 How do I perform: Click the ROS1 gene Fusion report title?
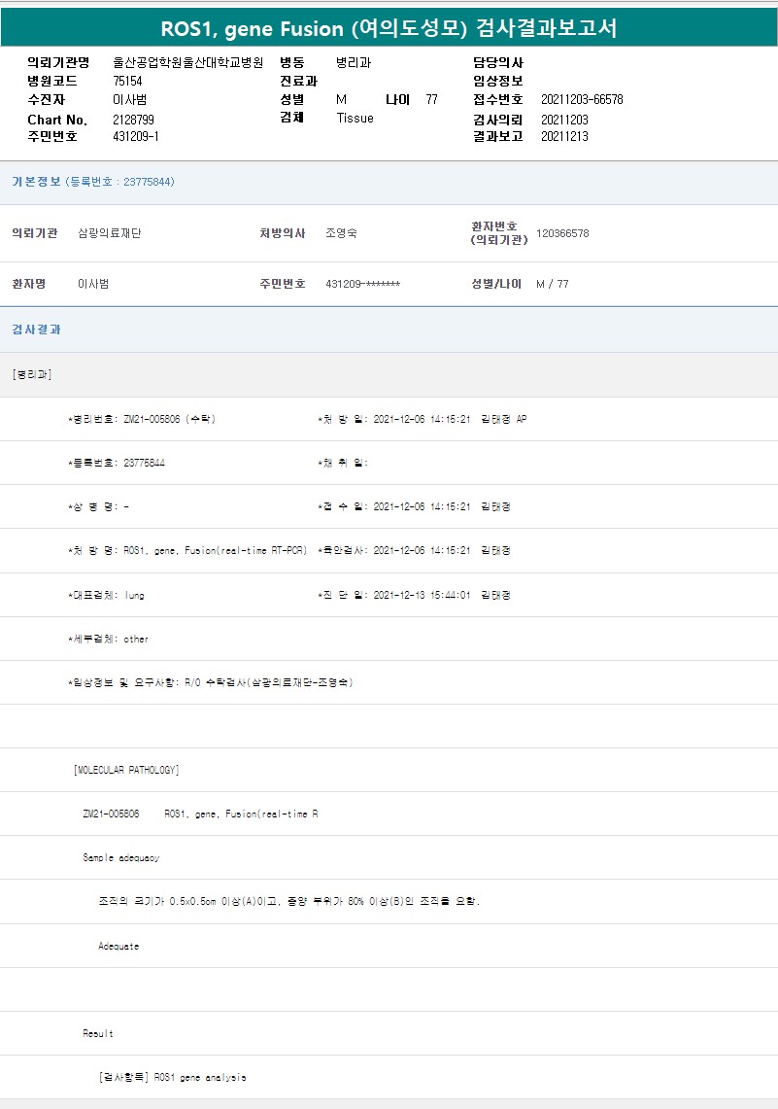click(389, 28)
